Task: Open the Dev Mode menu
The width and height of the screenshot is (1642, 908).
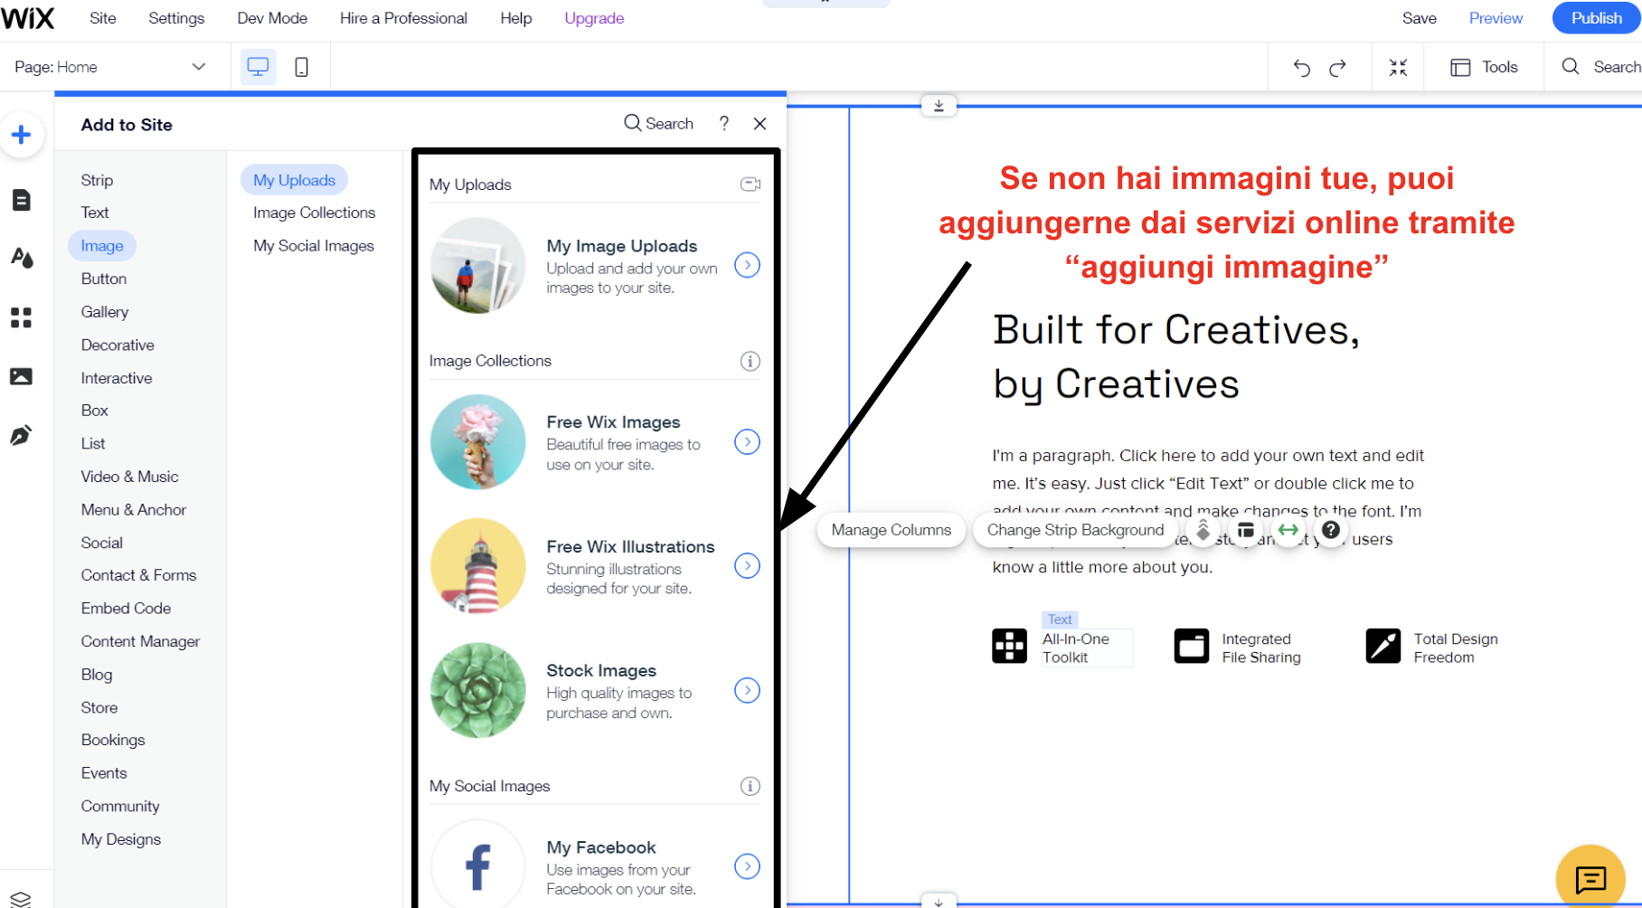Action: (x=272, y=18)
